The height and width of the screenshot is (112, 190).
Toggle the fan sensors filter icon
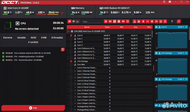click(151, 21)
